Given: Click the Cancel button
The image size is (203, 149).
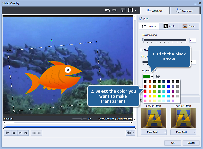Looking at the screenshot, I should (x=191, y=143).
